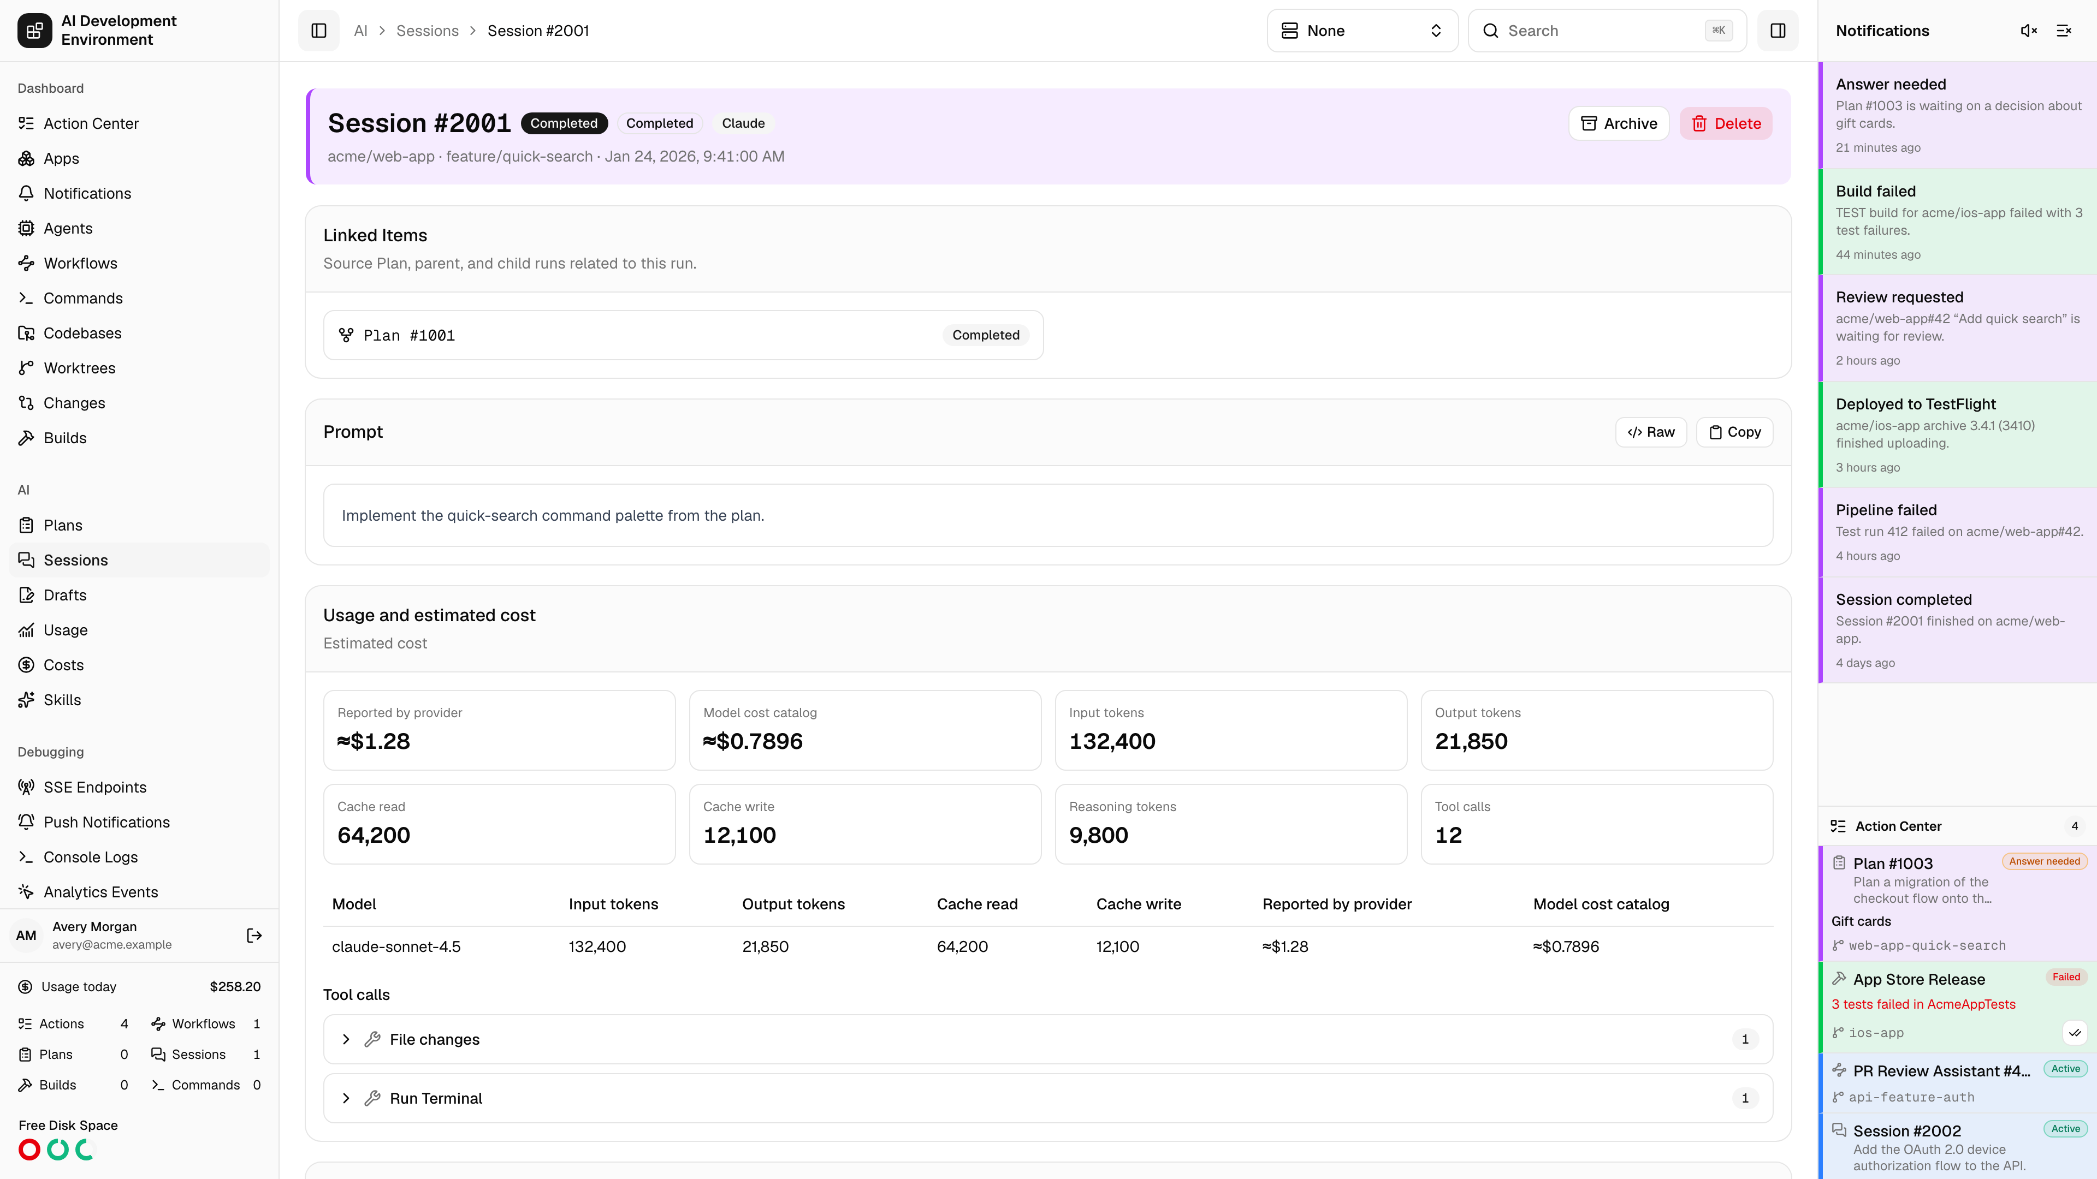Screen dimensions: 2097x1179
Task: Click the Search input field
Action: pos(1607,31)
